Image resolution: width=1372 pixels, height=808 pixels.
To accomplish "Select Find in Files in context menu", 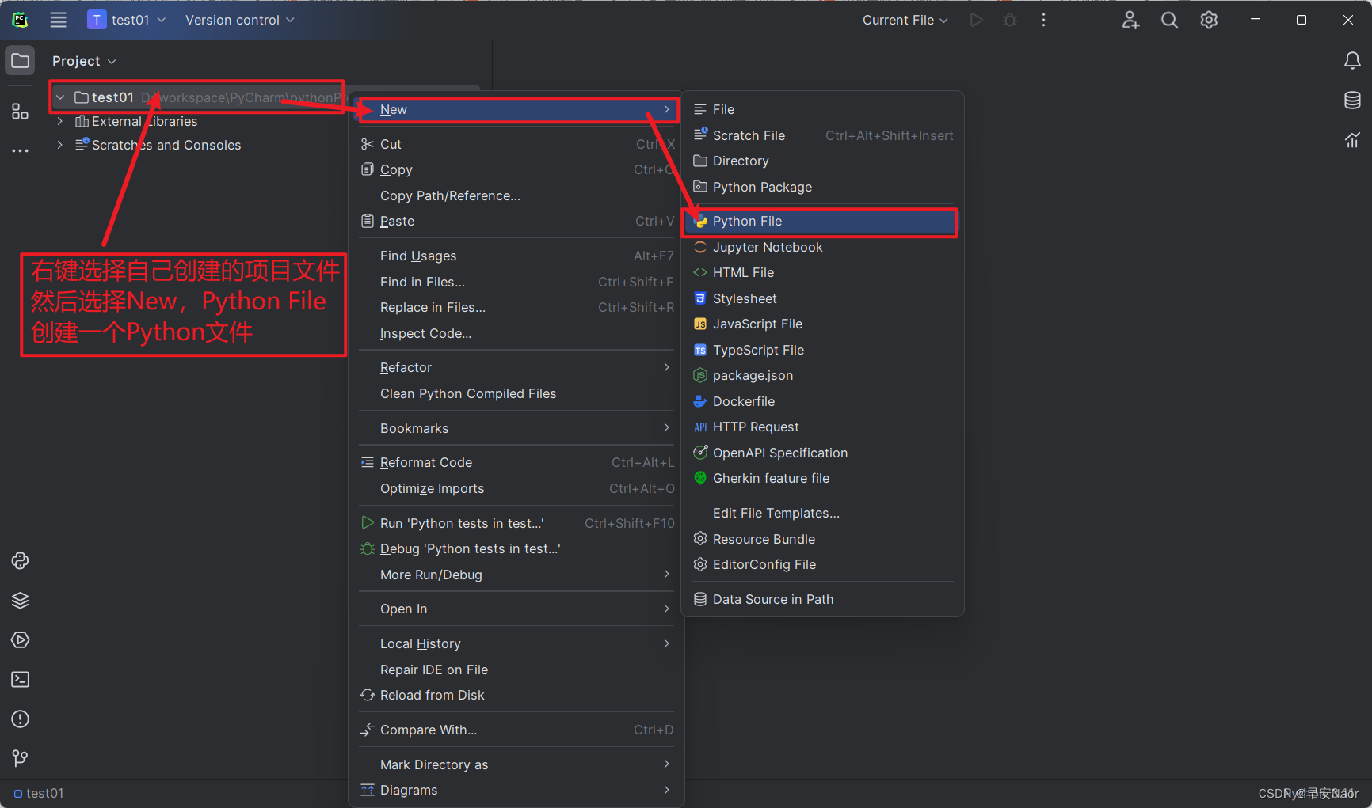I will tap(516, 282).
